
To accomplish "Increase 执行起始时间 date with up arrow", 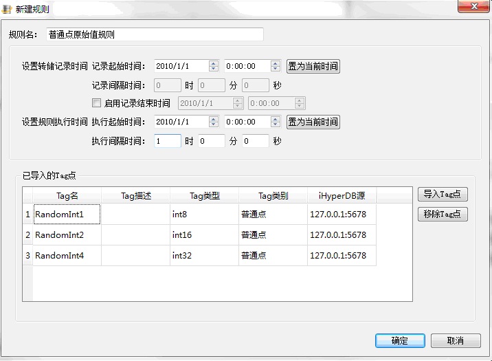I will pos(214,119).
